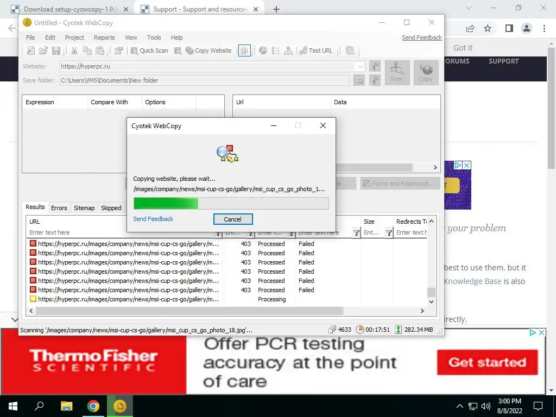Viewport: 556px width, 417px height.
Task: Click the Size column header
Action: click(x=377, y=222)
